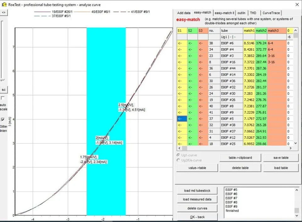The image size is (302, 222).
Task: Click the table's scroll down arrow
Action: pos(296,143)
